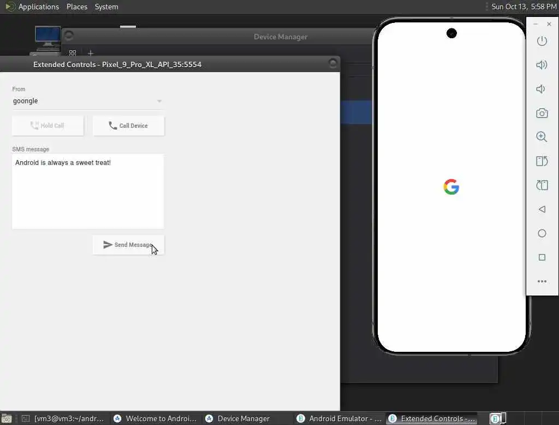Viewport: 559px width, 425px height.
Task: Take emulator screenshot with camera icon
Action: point(542,113)
